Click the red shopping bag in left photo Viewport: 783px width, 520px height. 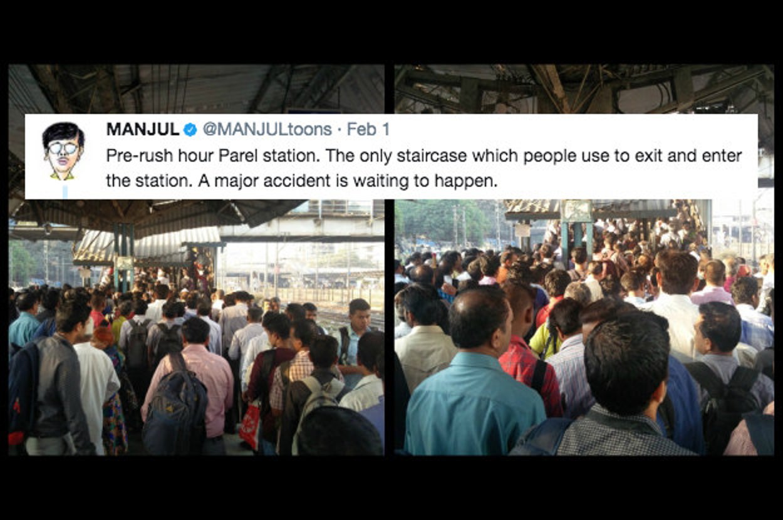click(x=250, y=425)
